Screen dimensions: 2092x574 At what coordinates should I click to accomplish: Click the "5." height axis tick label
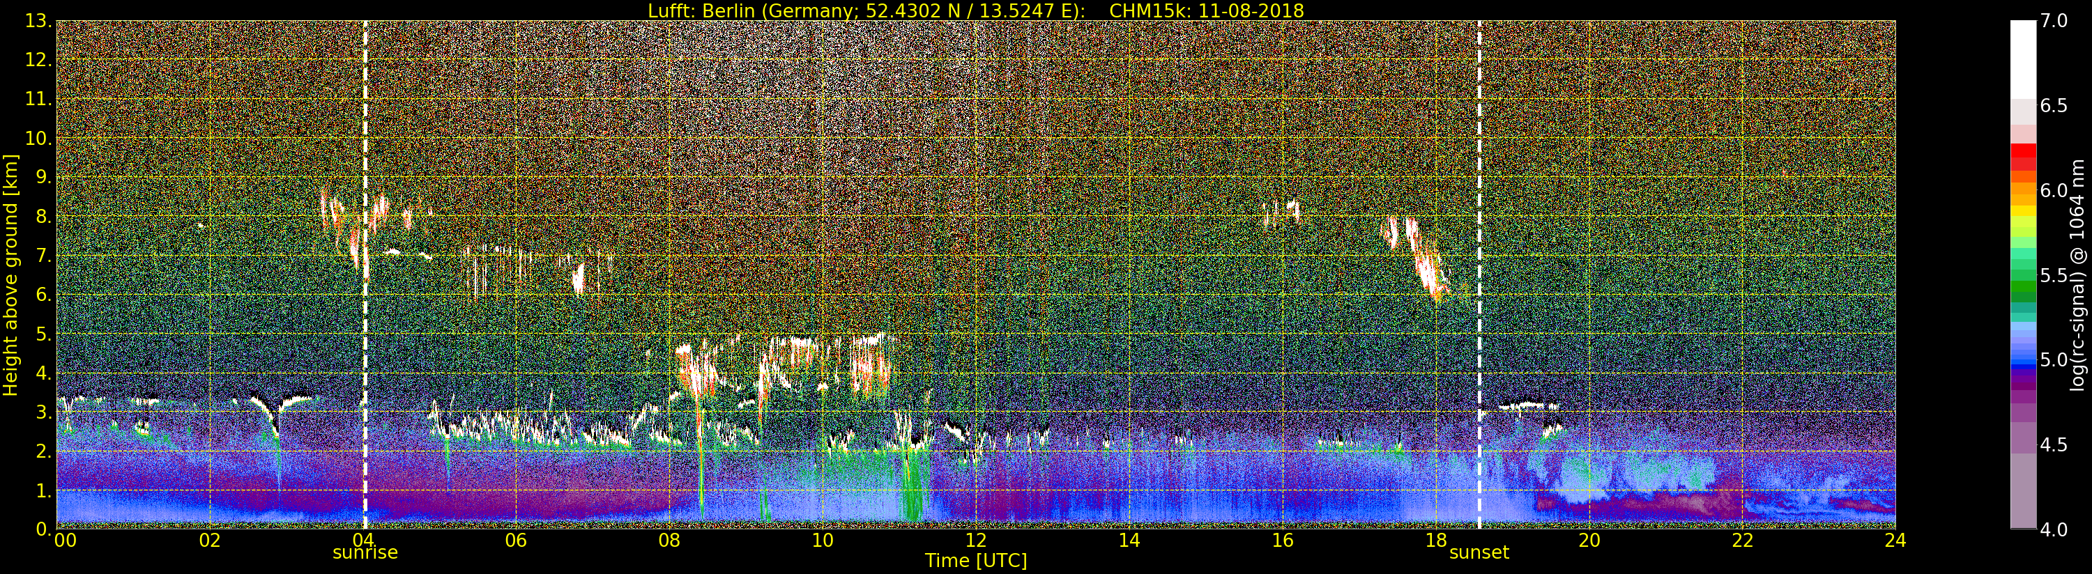[43, 334]
